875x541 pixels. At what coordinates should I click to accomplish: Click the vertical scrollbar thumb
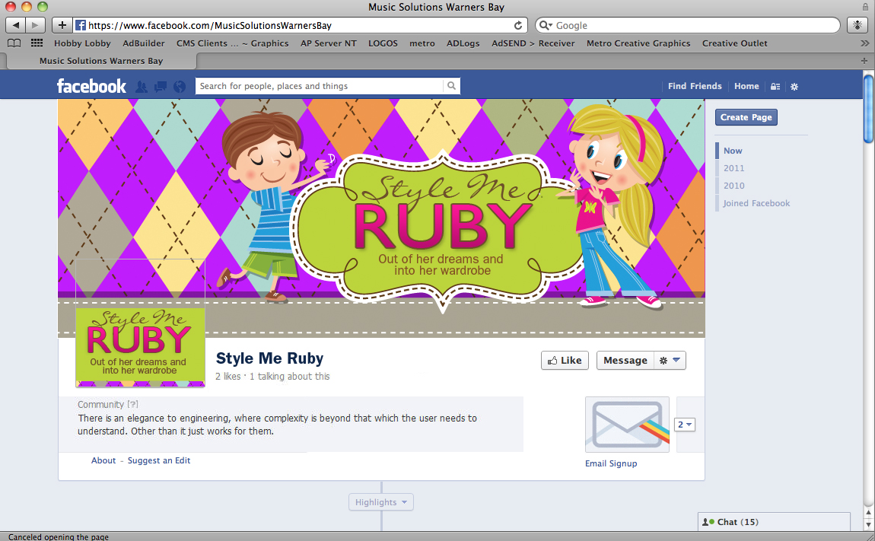pyautogui.click(x=868, y=109)
